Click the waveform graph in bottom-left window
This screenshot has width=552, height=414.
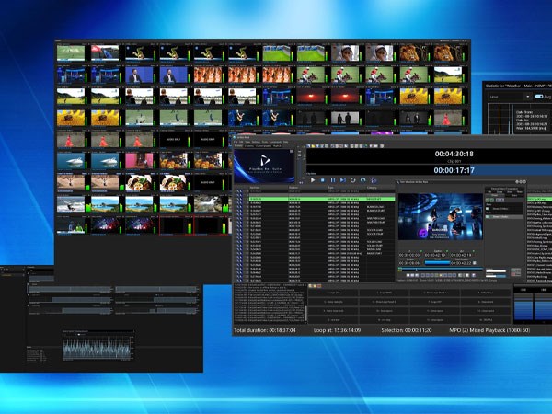98,347
